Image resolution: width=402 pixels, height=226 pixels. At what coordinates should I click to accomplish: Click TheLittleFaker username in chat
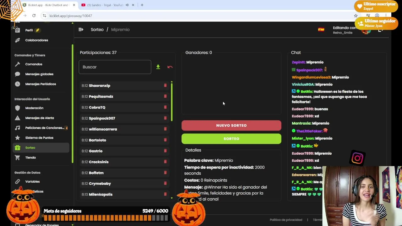pyautogui.click(x=309, y=131)
